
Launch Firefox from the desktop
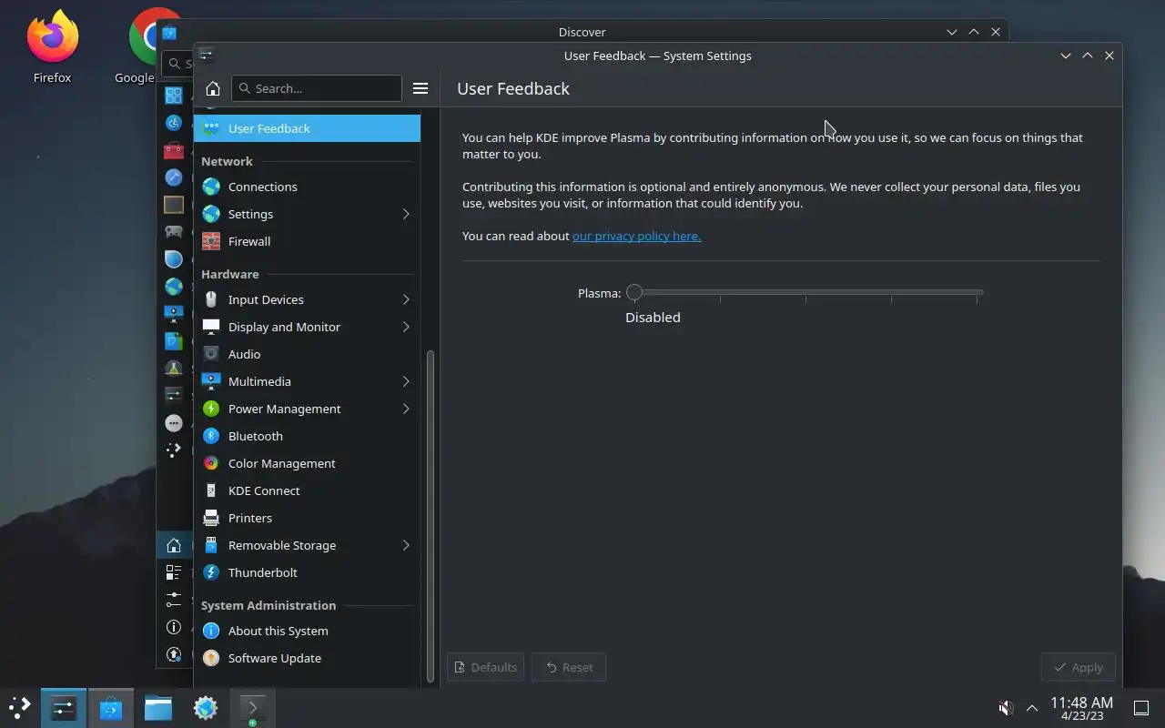pyautogui.click(x=52, y=47)
